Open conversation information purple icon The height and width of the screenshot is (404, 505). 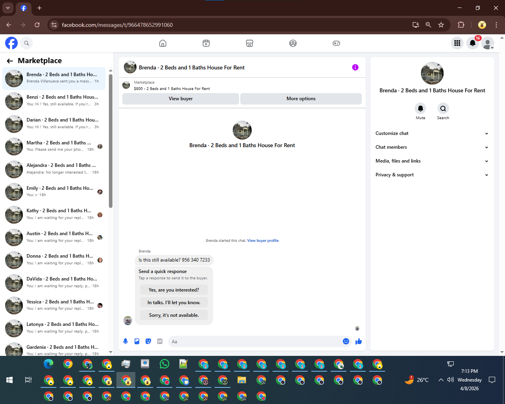355,67
